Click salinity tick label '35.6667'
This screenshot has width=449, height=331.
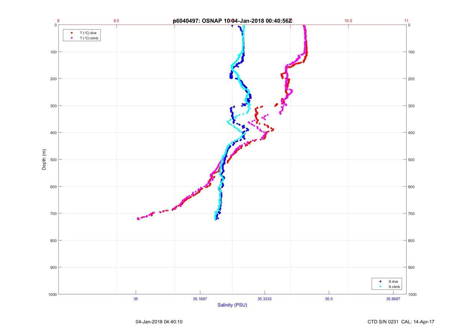point(393,298)
